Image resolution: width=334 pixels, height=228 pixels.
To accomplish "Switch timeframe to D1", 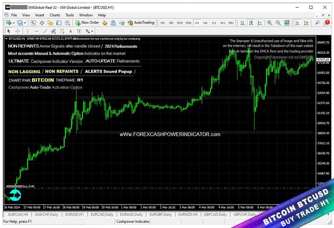I will [x=214, y=23].
